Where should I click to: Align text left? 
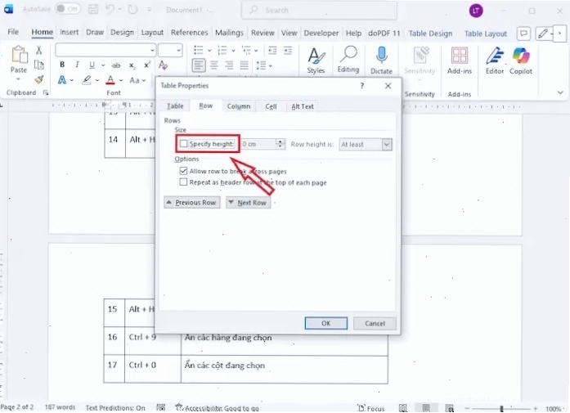(x=199, y=65)
